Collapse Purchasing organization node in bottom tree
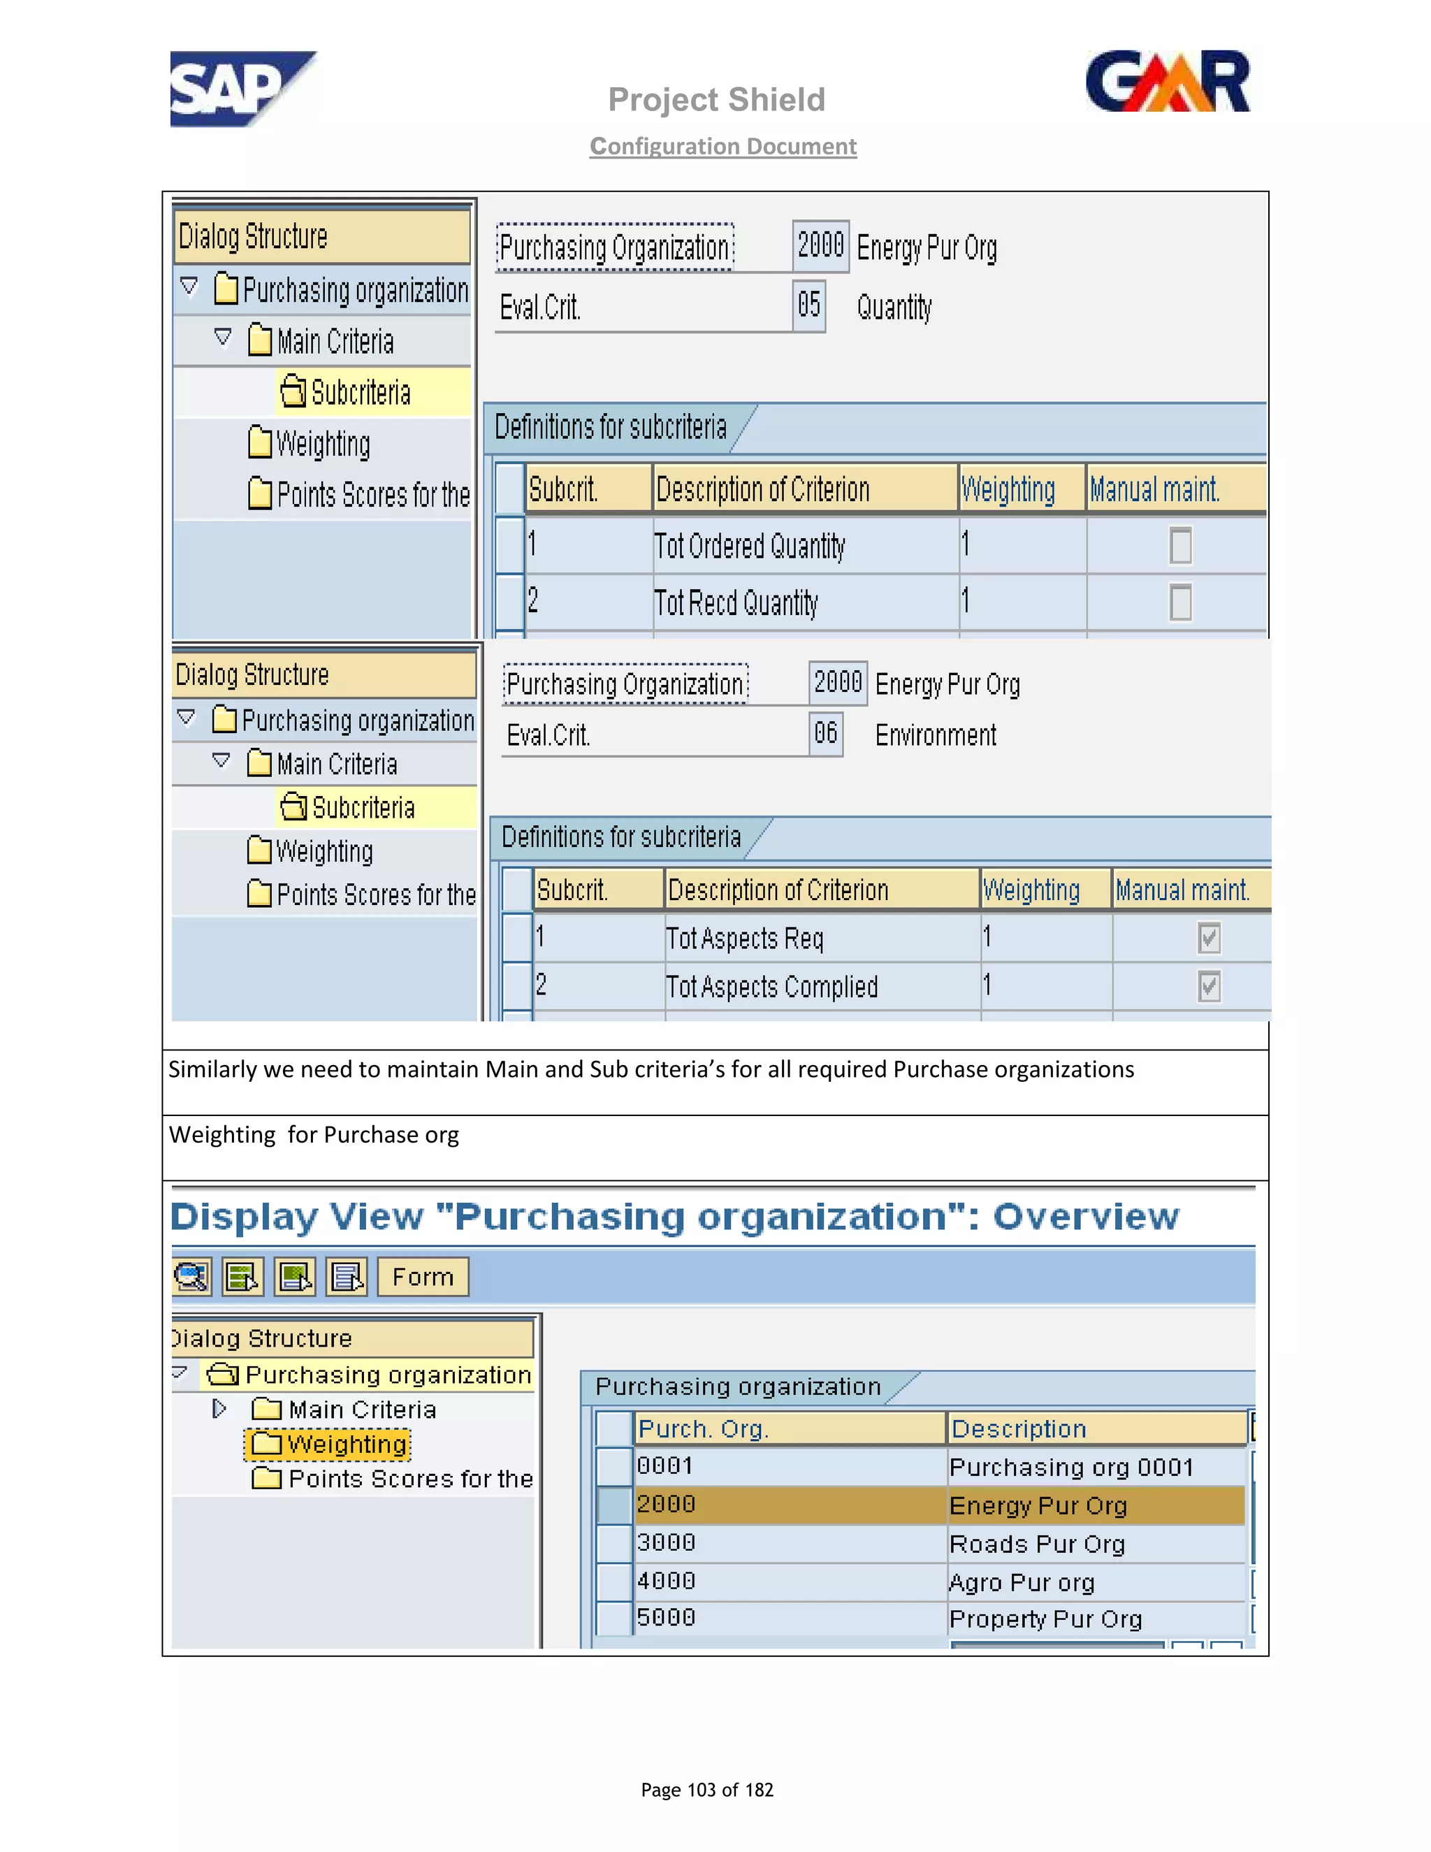Screen dimensions: 1431x1852 179,1371
